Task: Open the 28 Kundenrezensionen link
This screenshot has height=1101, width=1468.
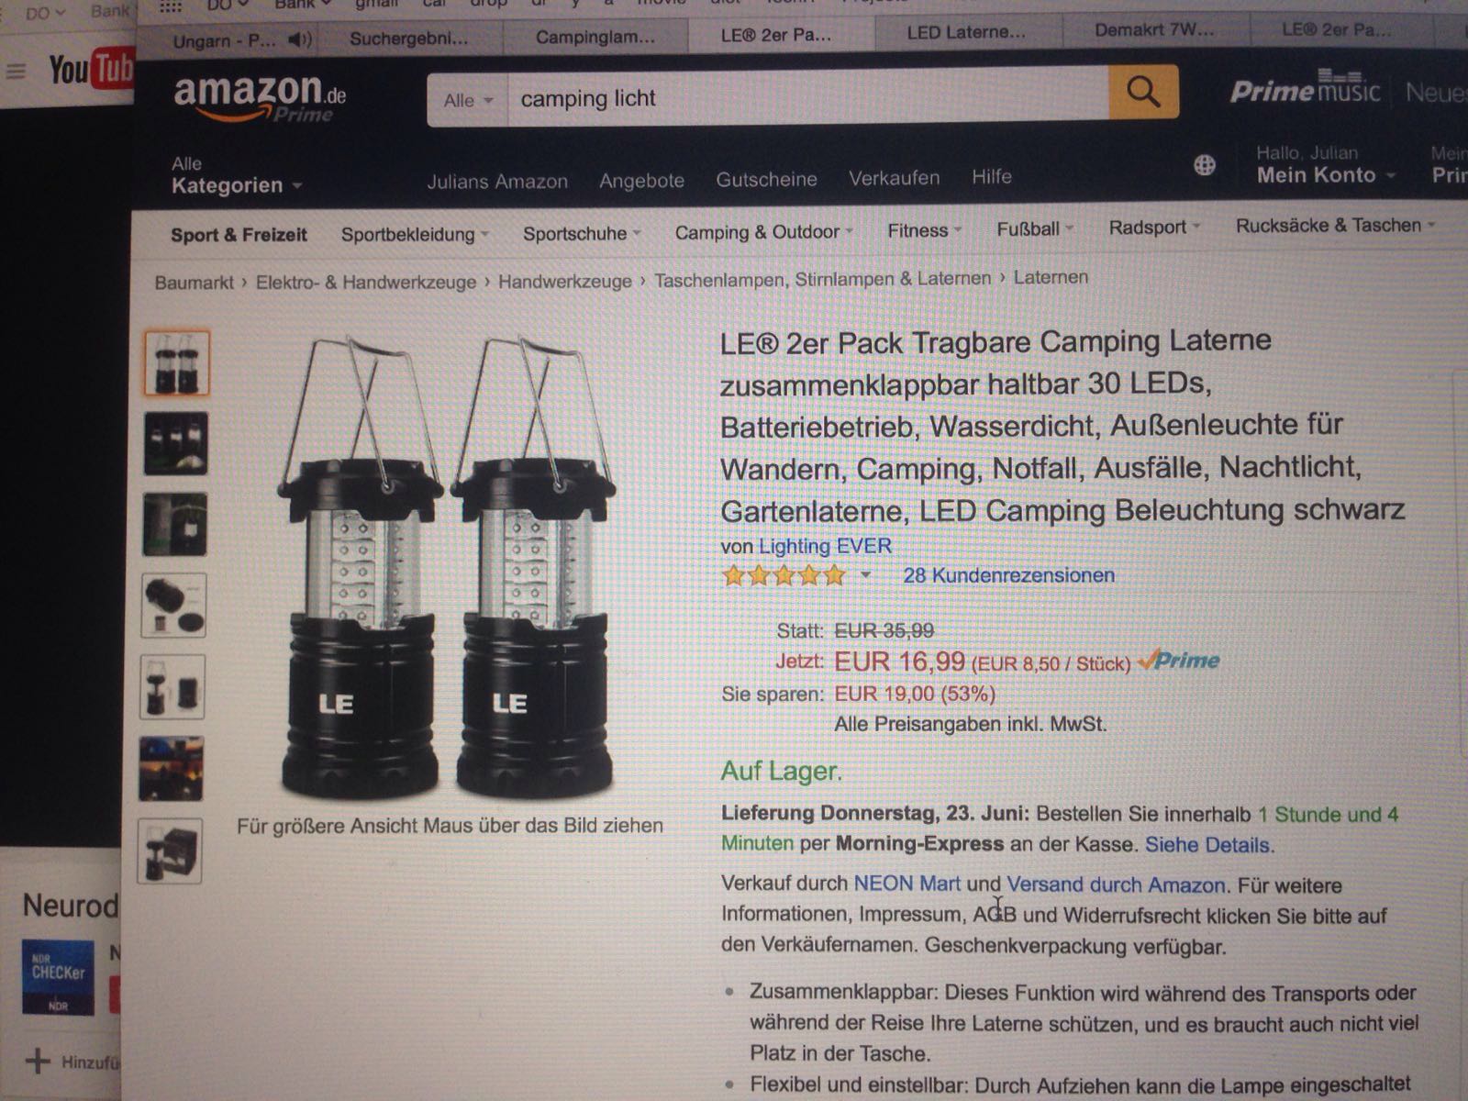Action: (1009, 575)
